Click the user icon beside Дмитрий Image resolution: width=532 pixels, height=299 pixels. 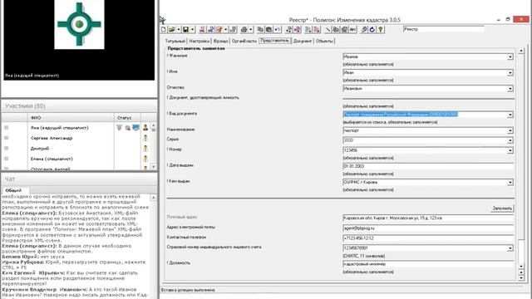145,148
